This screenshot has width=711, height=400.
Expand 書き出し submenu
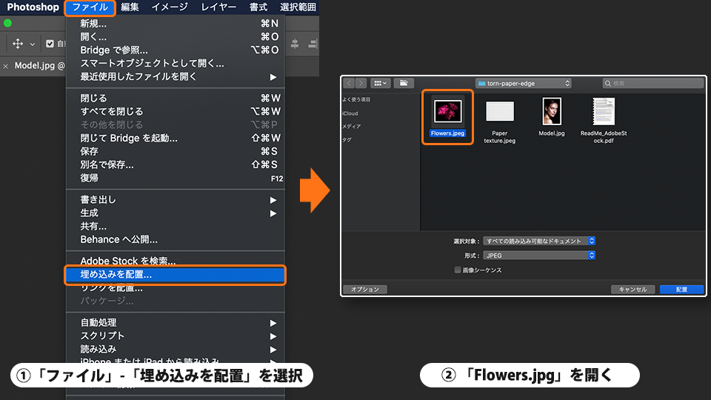[176, 199]
